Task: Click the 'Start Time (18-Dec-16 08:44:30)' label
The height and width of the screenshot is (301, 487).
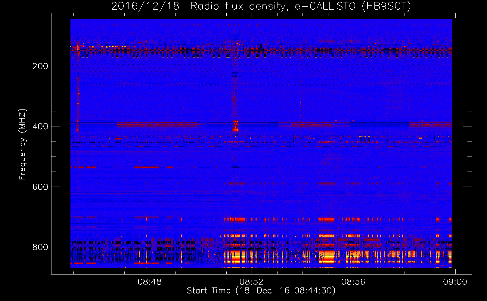Action: tap(261, 291)
